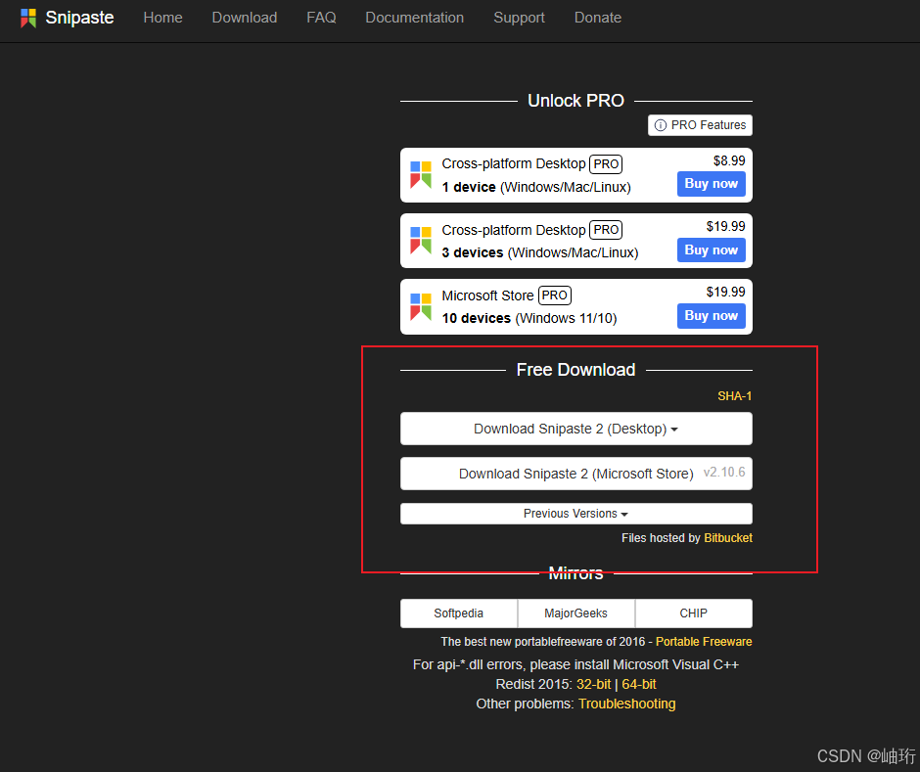920x772 pixels.
Task: Click the Snipaste brand name
Action: (x=80, y=18)
